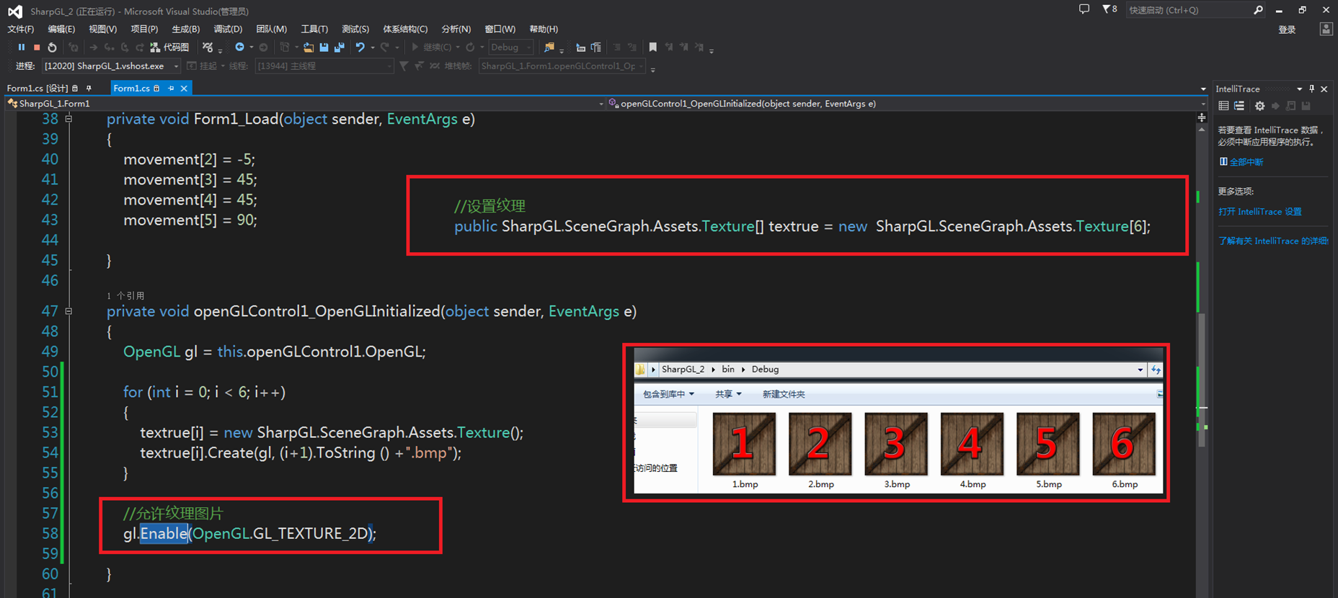Pause debugging with the Break All icon
This screenshot has height=598, width=1338.
(x=21, y=48)
